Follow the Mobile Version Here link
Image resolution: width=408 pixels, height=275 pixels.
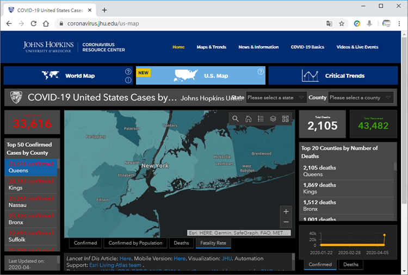pos(180,258)
